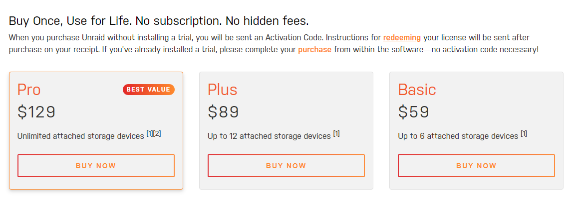Image resolution: width=574 pixels, height=211 pixels.
Task: Click the $59 price
Action: 413,112
